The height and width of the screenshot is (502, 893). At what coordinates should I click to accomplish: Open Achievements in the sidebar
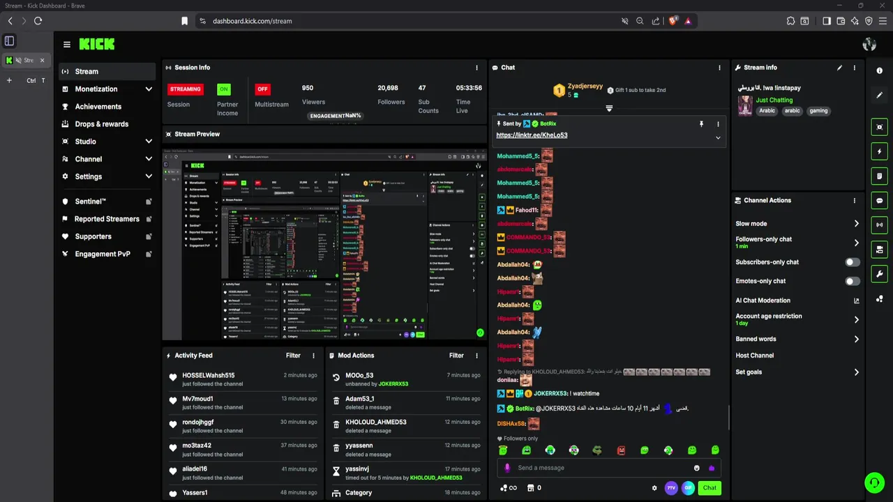[107, 107]
